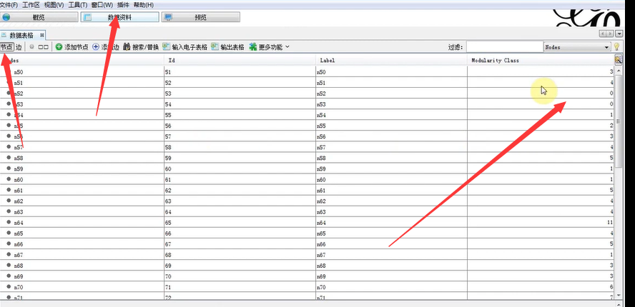The width and height of the screenshot is (635, 307).
Task: Click the configuration icon right of 边
Action: [x=44, y=47]
